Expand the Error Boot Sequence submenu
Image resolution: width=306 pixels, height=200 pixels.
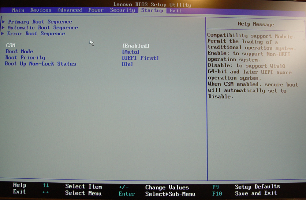(x=36, y=34)
